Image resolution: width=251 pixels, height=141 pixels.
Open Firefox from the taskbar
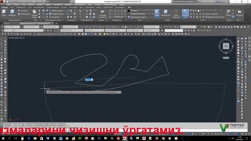pyautogui.click(x=157, y=138)
